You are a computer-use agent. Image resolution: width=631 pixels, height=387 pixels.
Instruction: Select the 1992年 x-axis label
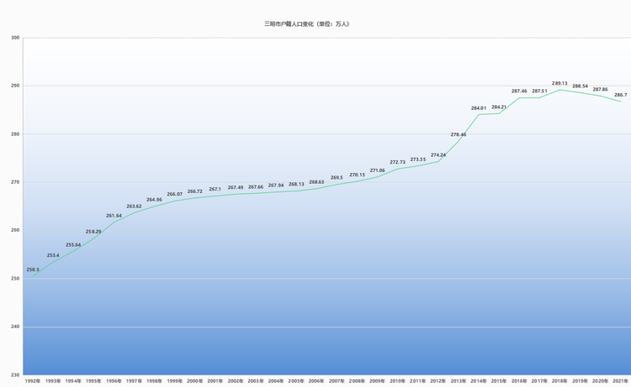(x=33, y=380)
